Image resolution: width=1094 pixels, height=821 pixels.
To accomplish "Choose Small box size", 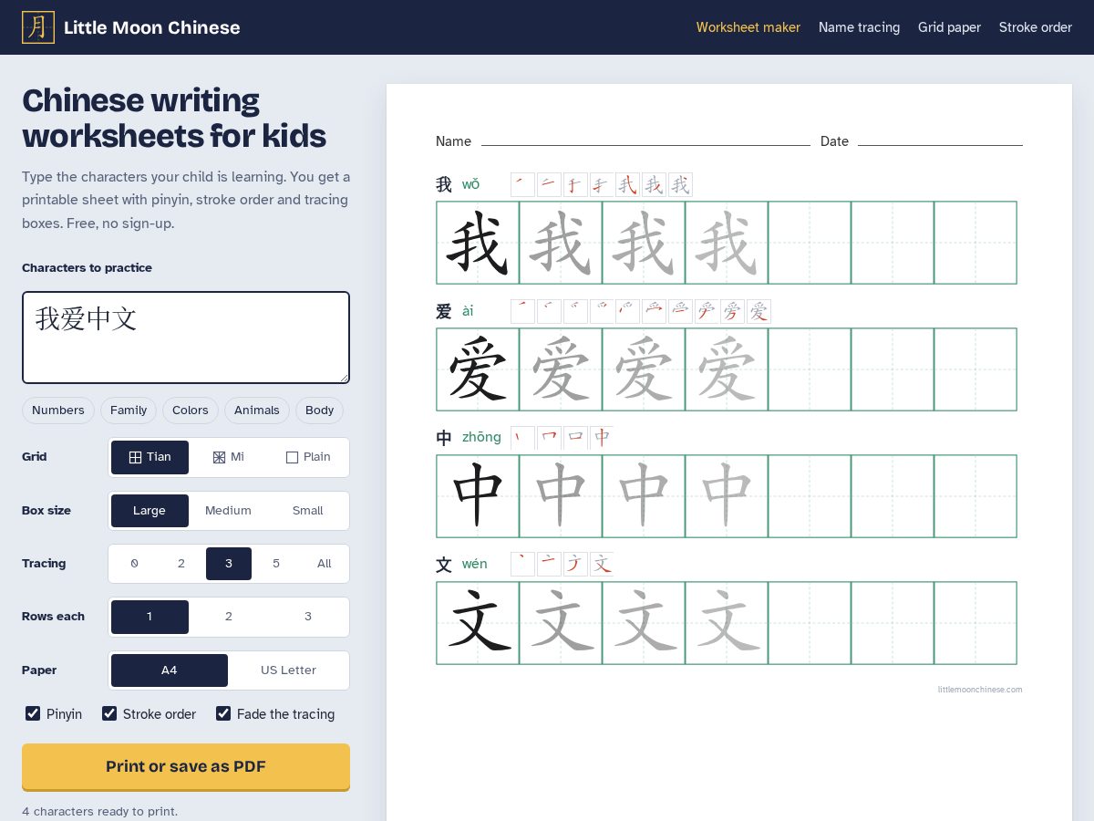I will [x=308, y=511].
